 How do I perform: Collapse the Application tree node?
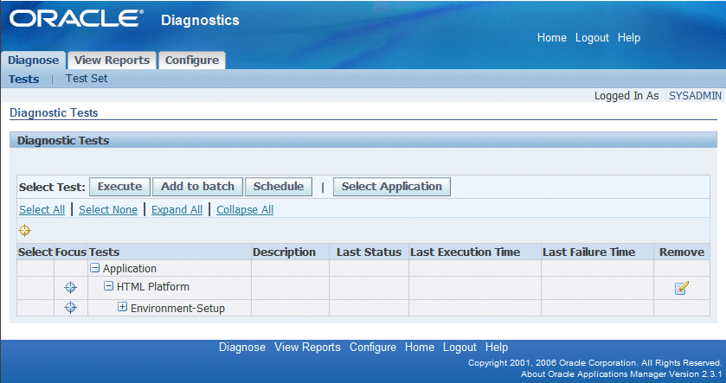[94, 267]
